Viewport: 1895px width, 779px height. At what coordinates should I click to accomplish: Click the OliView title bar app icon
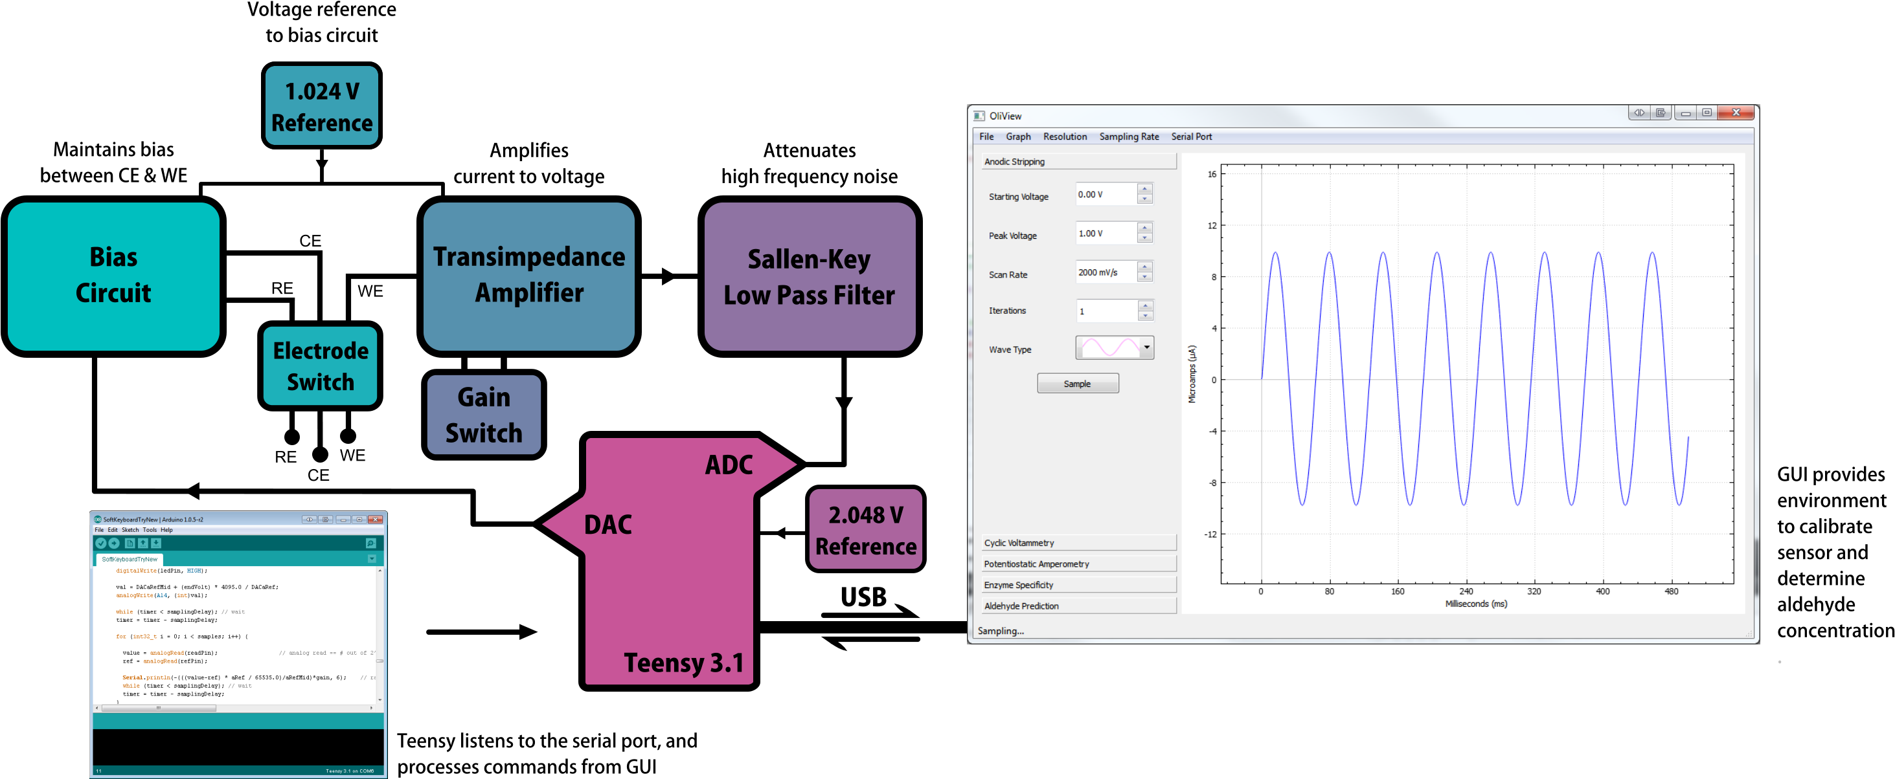click(979, 116)
